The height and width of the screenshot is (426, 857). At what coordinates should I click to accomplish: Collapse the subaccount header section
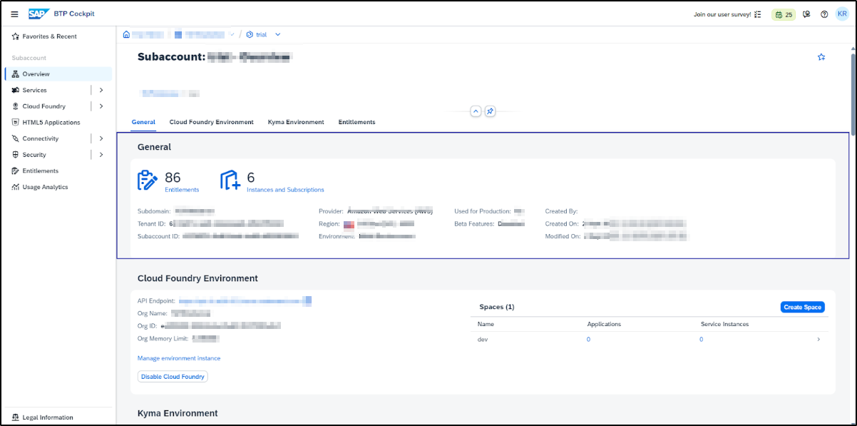point(476,111)
